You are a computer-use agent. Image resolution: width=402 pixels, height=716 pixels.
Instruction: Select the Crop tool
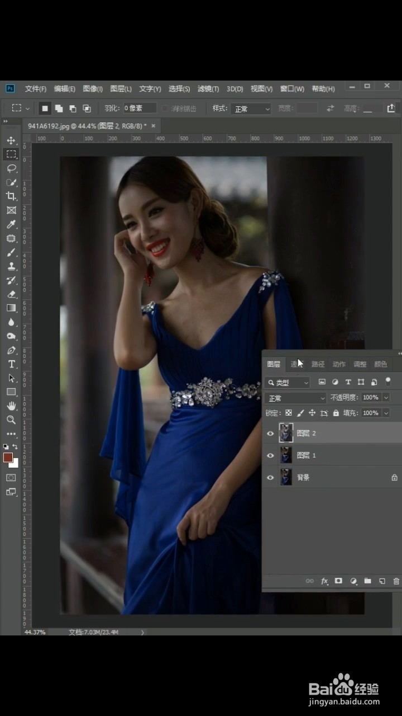coord(11,196)
